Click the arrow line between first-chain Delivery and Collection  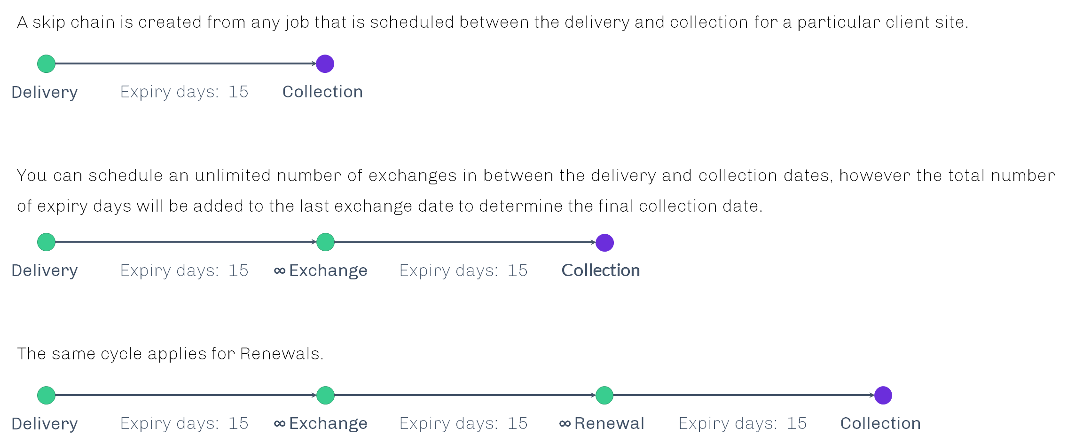coord(186,63)
